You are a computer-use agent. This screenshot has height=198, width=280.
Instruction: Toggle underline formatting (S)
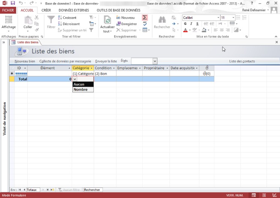tap(197, 24)
